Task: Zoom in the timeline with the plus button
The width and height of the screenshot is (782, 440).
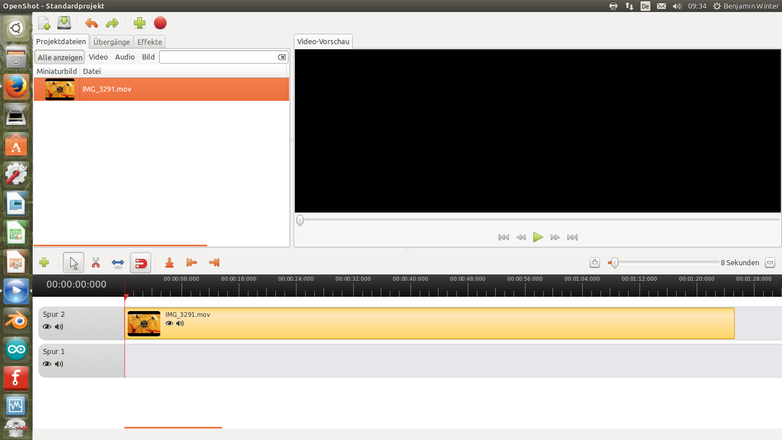Action: click(x=595, y=262)
